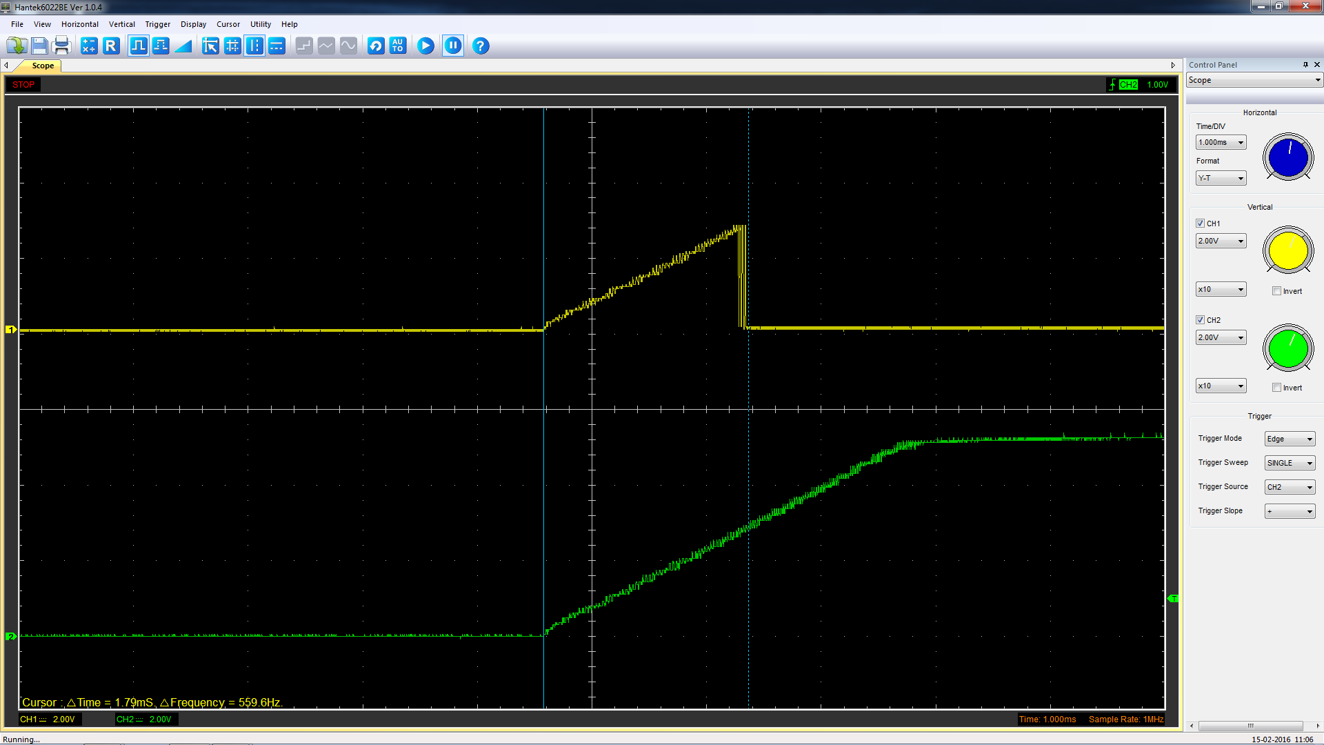Switch to the Scope tab
This screenshot has width=1324, height=745.
(43, 66)
